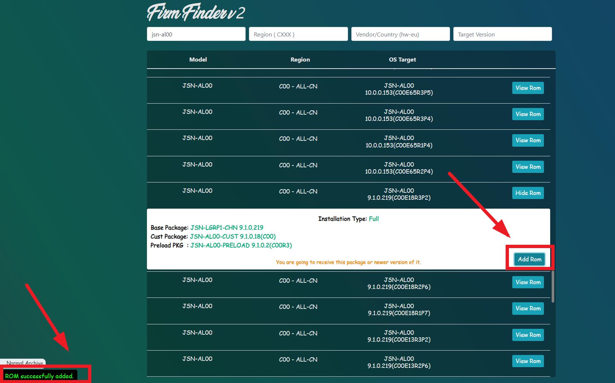Click the Cust Package label

click(x=169, y=236)
